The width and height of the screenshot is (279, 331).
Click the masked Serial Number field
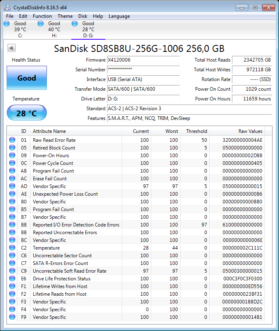(x=143, y=70)
